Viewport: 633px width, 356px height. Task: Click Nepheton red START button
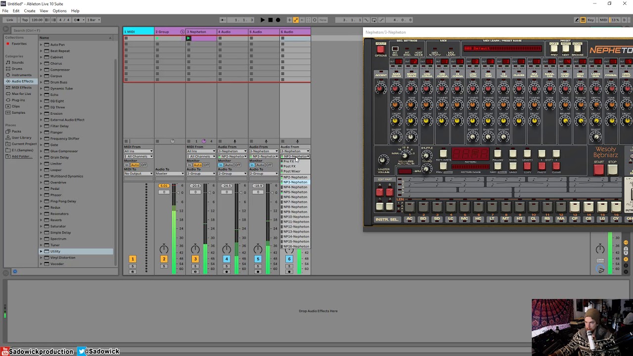[x=598, y=171]
